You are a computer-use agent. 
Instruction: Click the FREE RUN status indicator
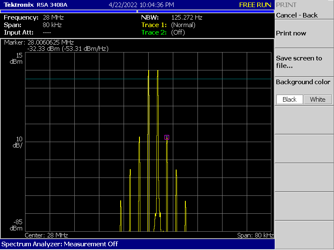click(x=255, y=5)
